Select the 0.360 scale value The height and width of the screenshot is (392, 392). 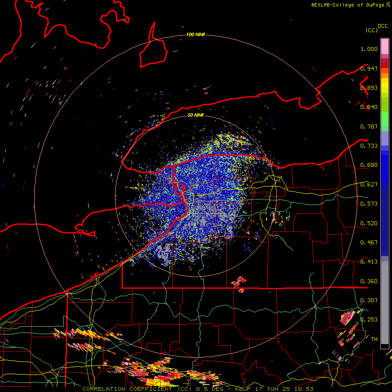click(369, 281)
